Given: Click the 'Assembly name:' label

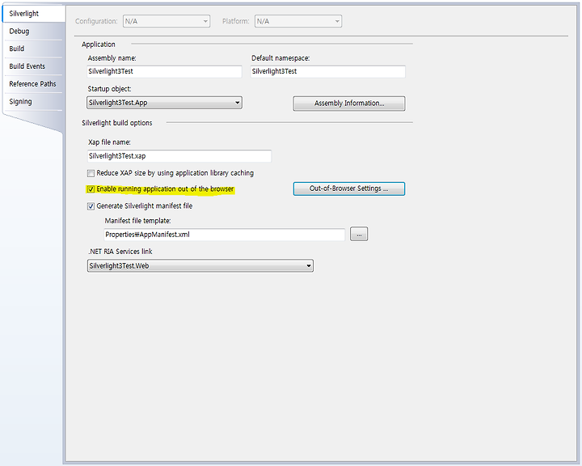Looking at the screenshot, I should click(x=112, y=58).
